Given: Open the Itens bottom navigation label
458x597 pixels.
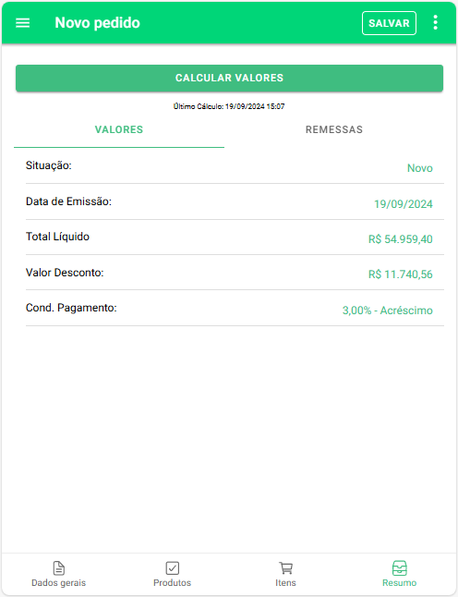Looking at the screenshot, I should [x=285, y=583].
